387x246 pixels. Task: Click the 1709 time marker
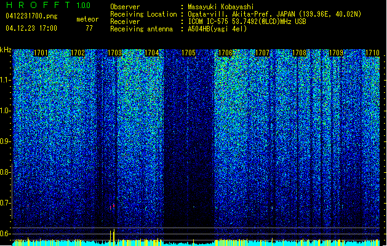pyautogui.click(x=337, y=53)
